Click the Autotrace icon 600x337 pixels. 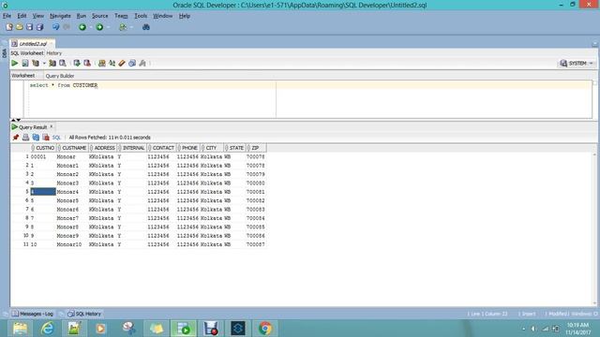52,63
